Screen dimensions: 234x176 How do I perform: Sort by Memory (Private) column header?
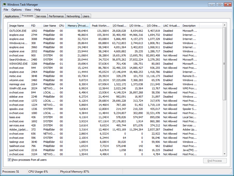coord(78,26)
